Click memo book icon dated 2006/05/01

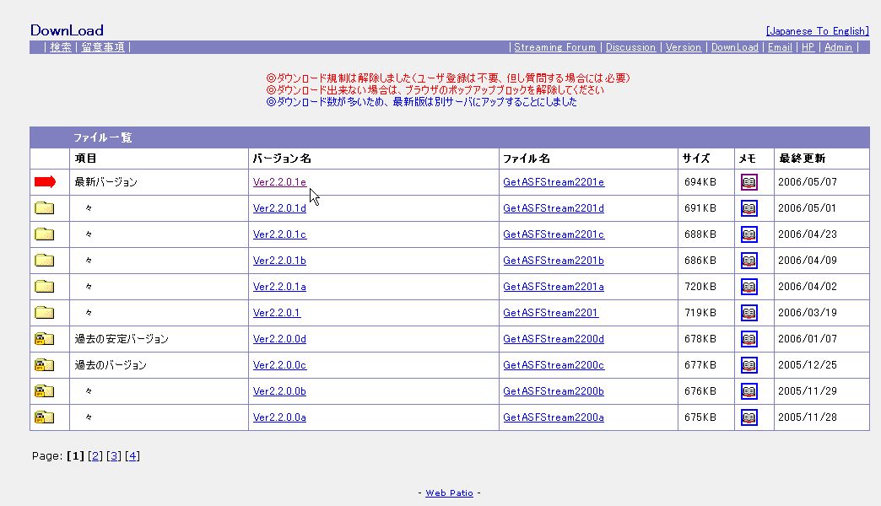(749, 208)
